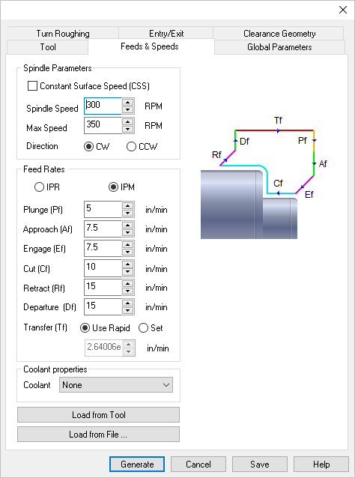
Task: Decrease Spindle Speed with down arrow
Action: pyautogui.click(x=127, y=110)
